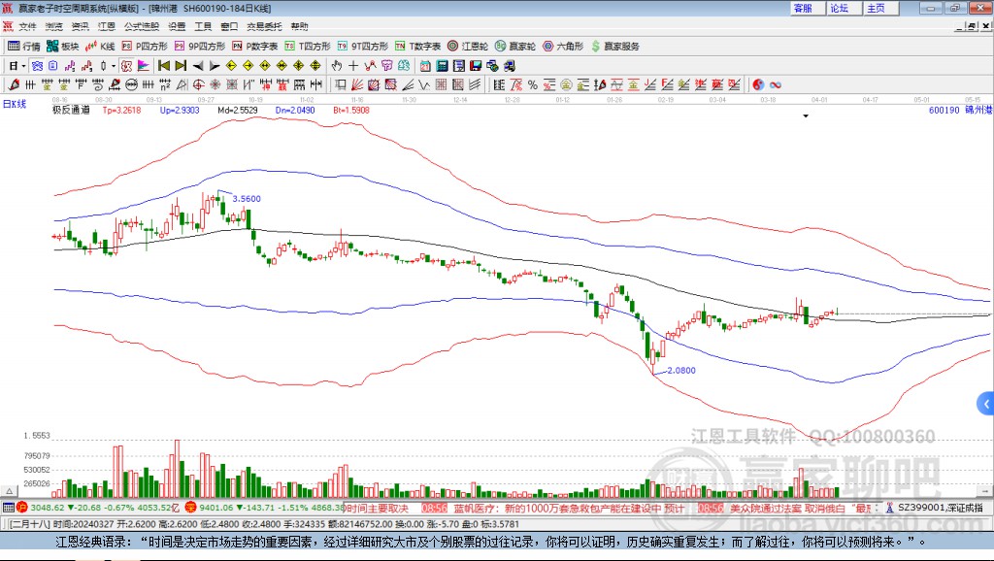Toggle the colored flag indicator button
This screenshot has width=994, height=561.
pos(144,66)
